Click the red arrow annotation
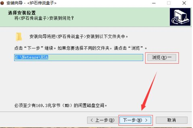Viewport: 193px width, 128px height. coord(149,91)
